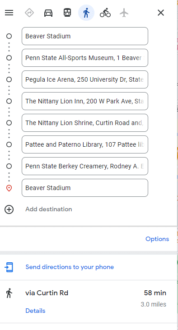Open Details for via Curtin Rd route
Screen dimensions: 178x330
pyautogui.click(x=35, y=311)
